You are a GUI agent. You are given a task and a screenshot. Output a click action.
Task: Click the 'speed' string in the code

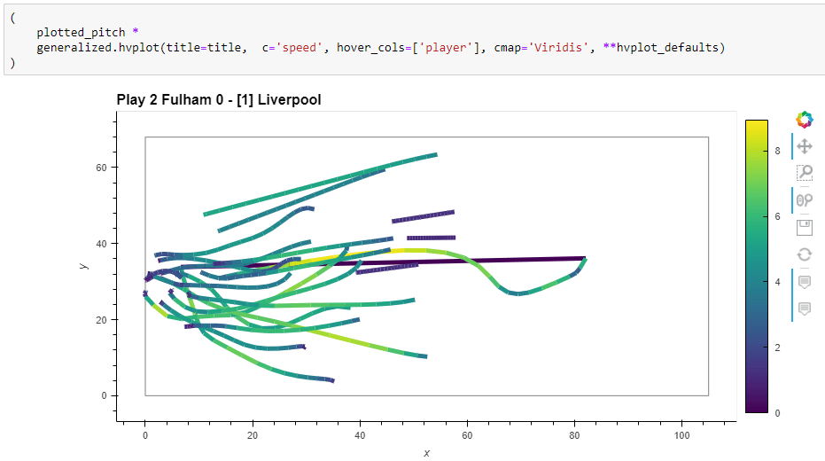[301, 47]
